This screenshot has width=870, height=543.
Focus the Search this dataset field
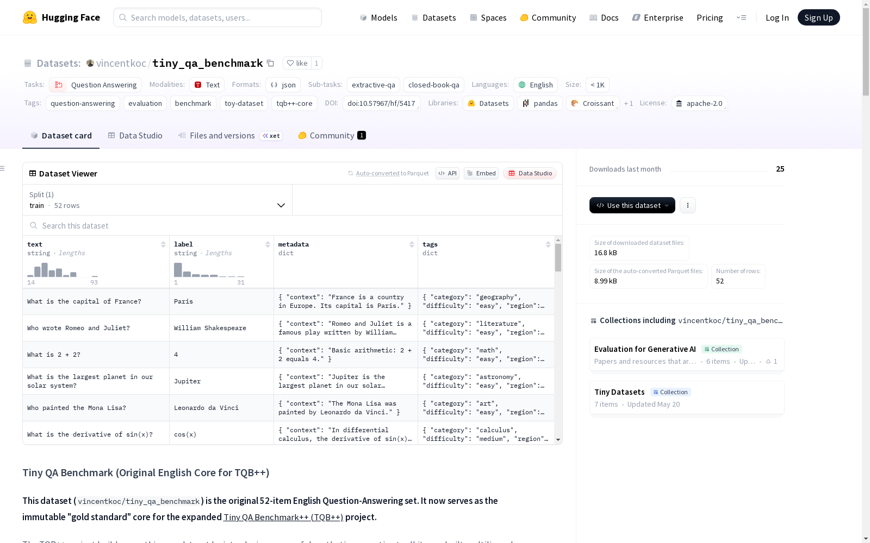point(293,225)
